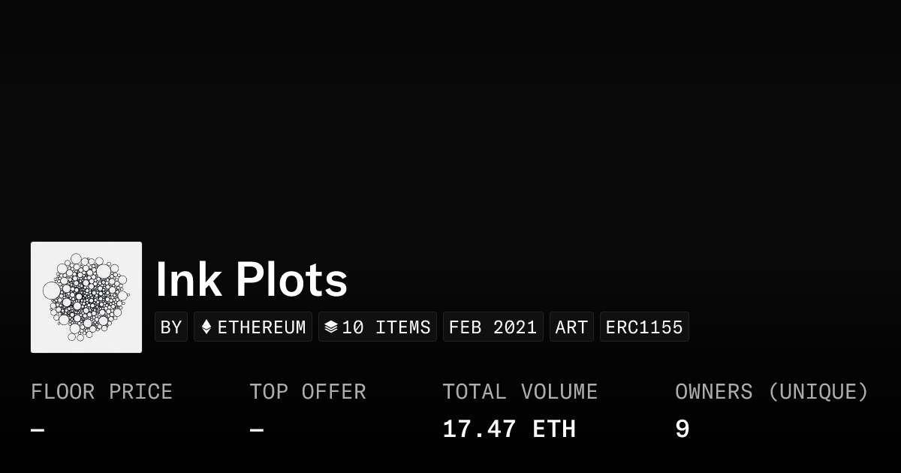Image resolution: width=901 pixels, height=473 pixels.
Task: Click the Ink Plots collection title
Action: 252,280
